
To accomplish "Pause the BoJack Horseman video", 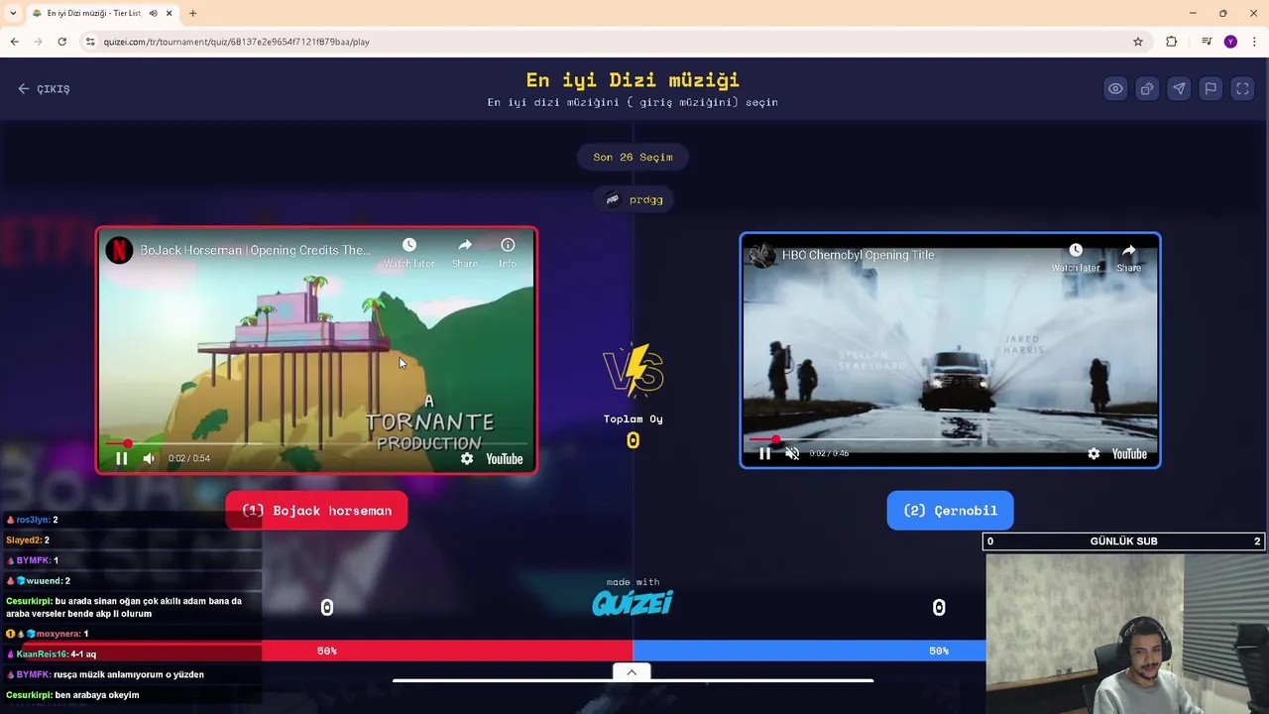I will (122, 458).
